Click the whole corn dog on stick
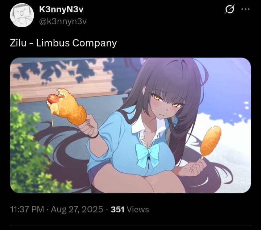 (211, 142)
